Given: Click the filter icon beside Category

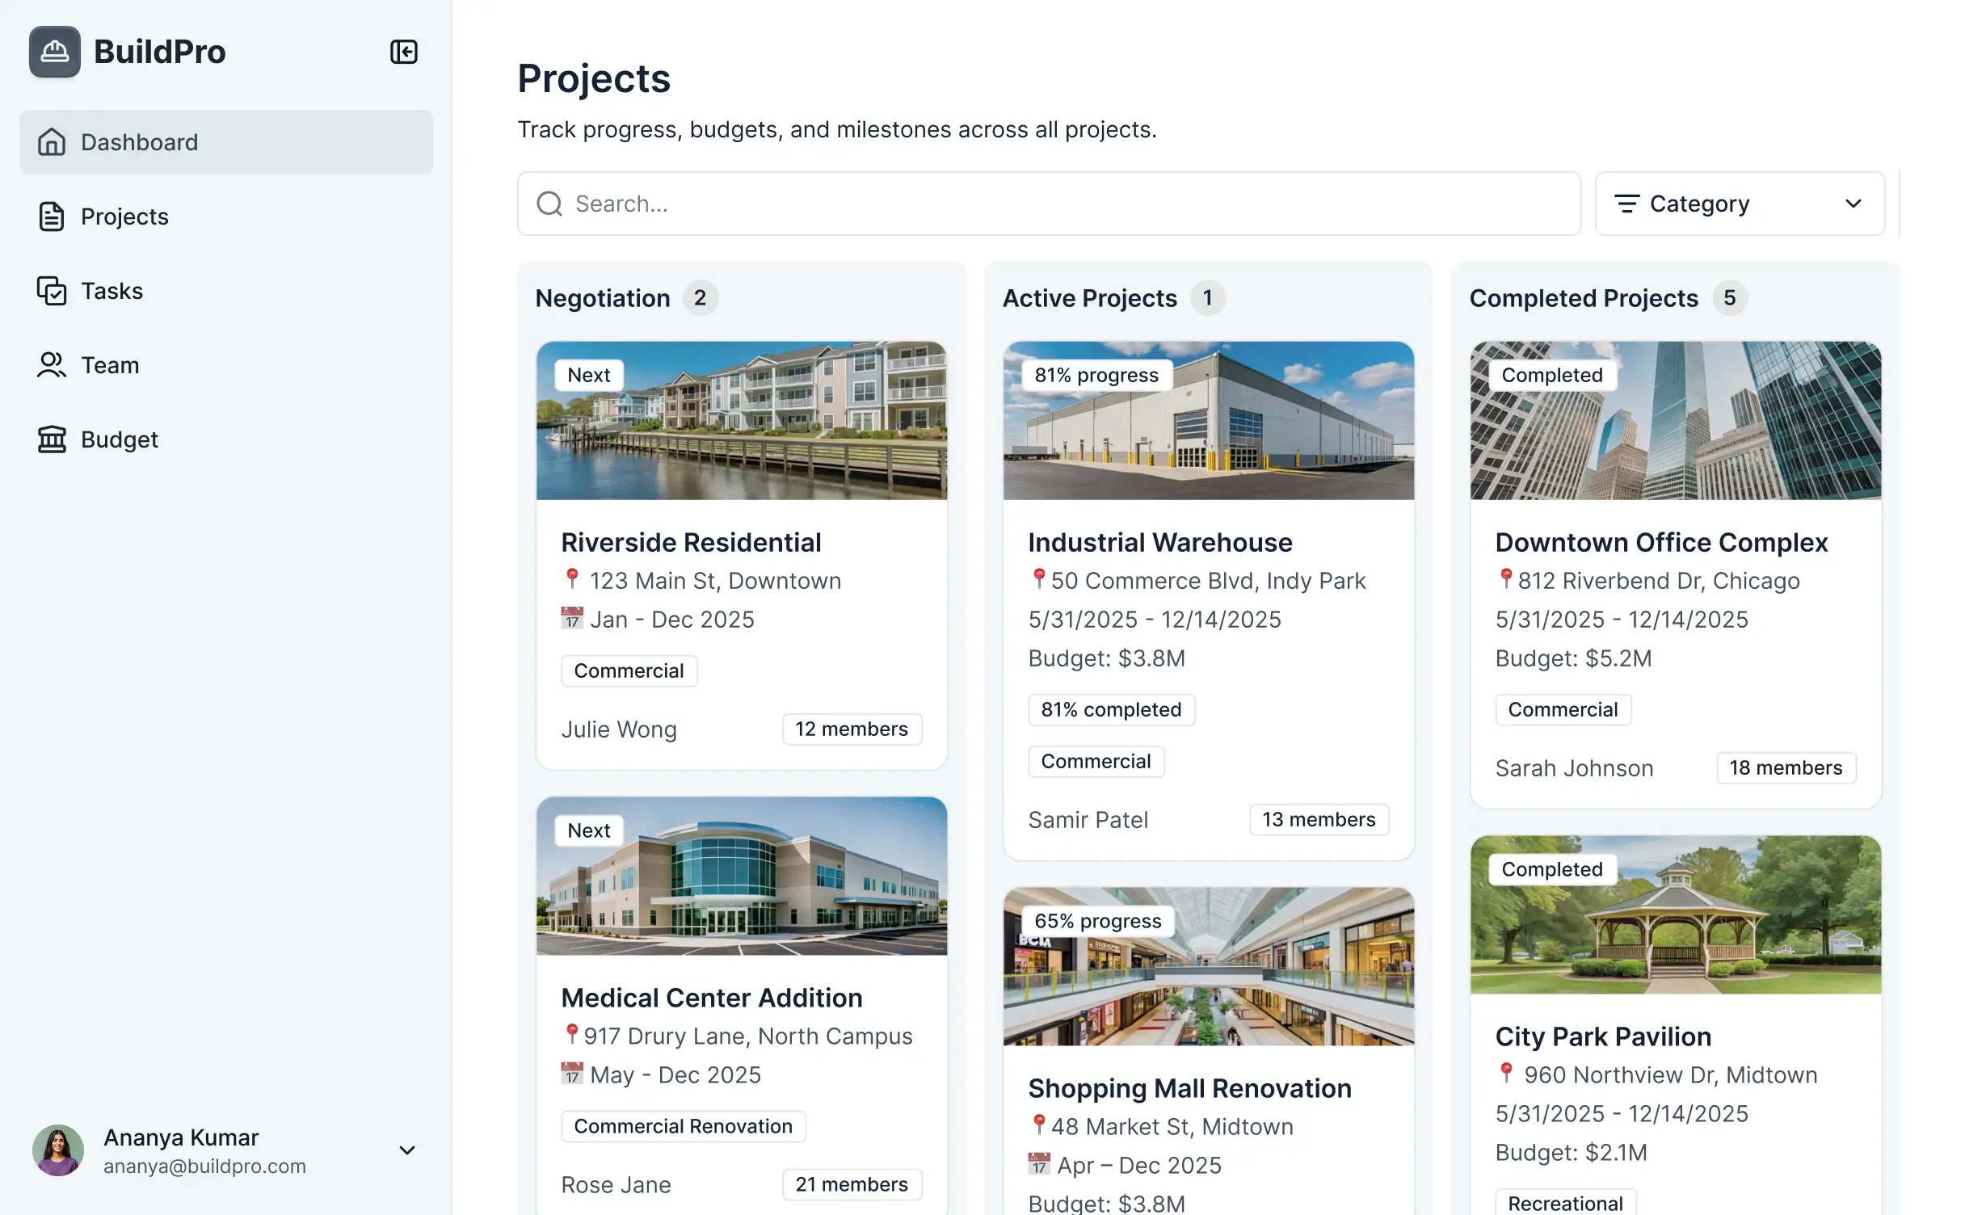Looking at the screenshot, I should [1627, 204].
